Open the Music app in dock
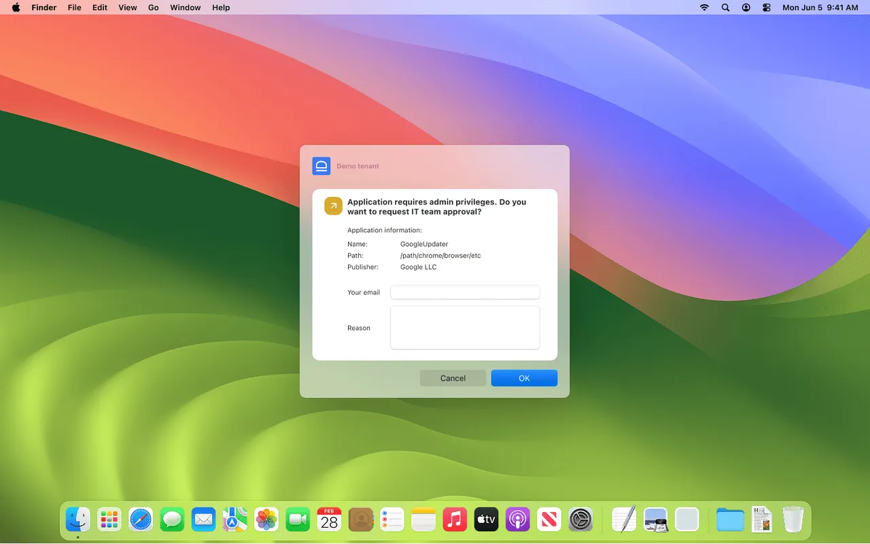The width and height of the screenshot is (870, 544). point(455,521)
